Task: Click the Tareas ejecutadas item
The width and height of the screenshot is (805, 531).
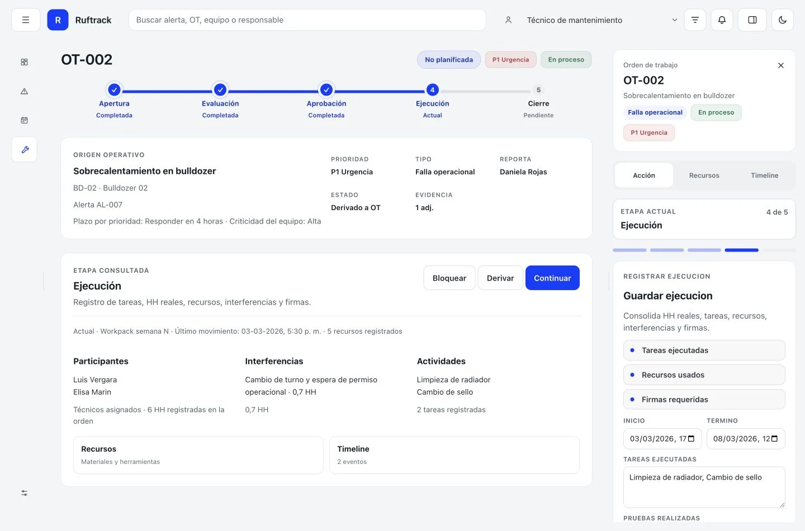Action: 704,350
